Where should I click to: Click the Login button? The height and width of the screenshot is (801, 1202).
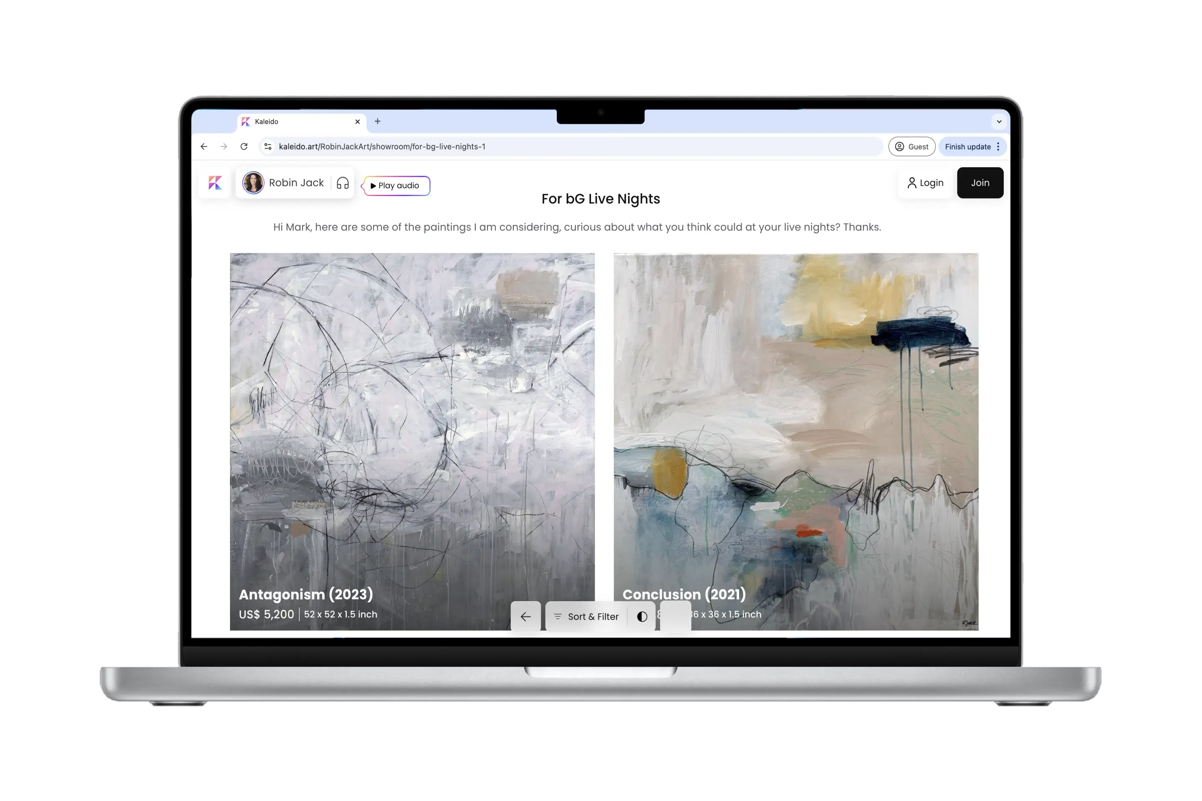click(x=926, y=183)
